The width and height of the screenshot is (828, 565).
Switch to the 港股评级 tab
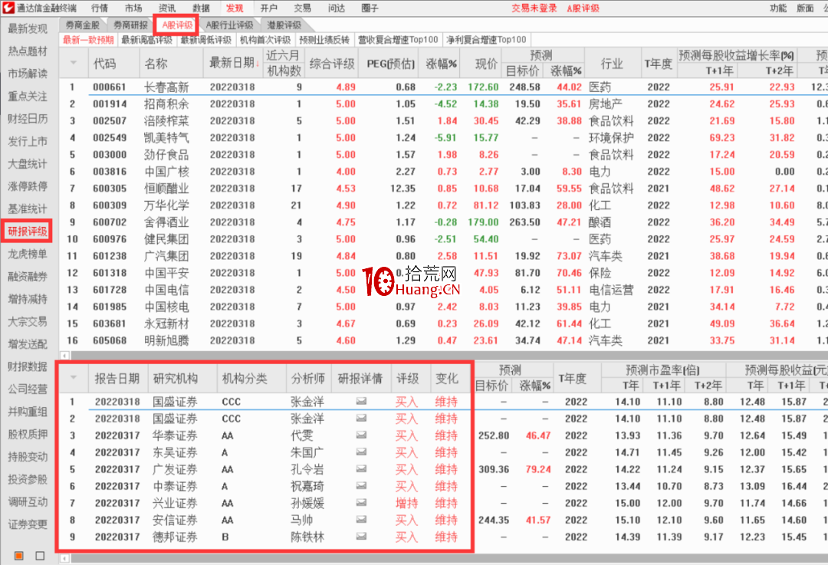pyautogui.click(x=284, y=25)
